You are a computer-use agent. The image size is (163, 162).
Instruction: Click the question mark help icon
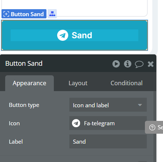[x=152, y=127]
